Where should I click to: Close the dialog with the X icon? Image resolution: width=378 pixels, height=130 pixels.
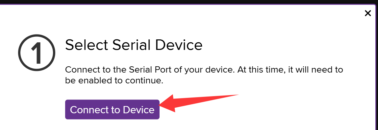pos(367,13)
